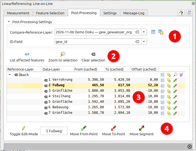Click the Move Segment tool
The height and width of the screenshot is (151, 196).
click(141, 131)
